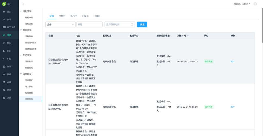Open 首页 via the home icon
Image resolution: width=263 pixels, height=136 pixels.
pyautogui.click(x=4, y=12)
